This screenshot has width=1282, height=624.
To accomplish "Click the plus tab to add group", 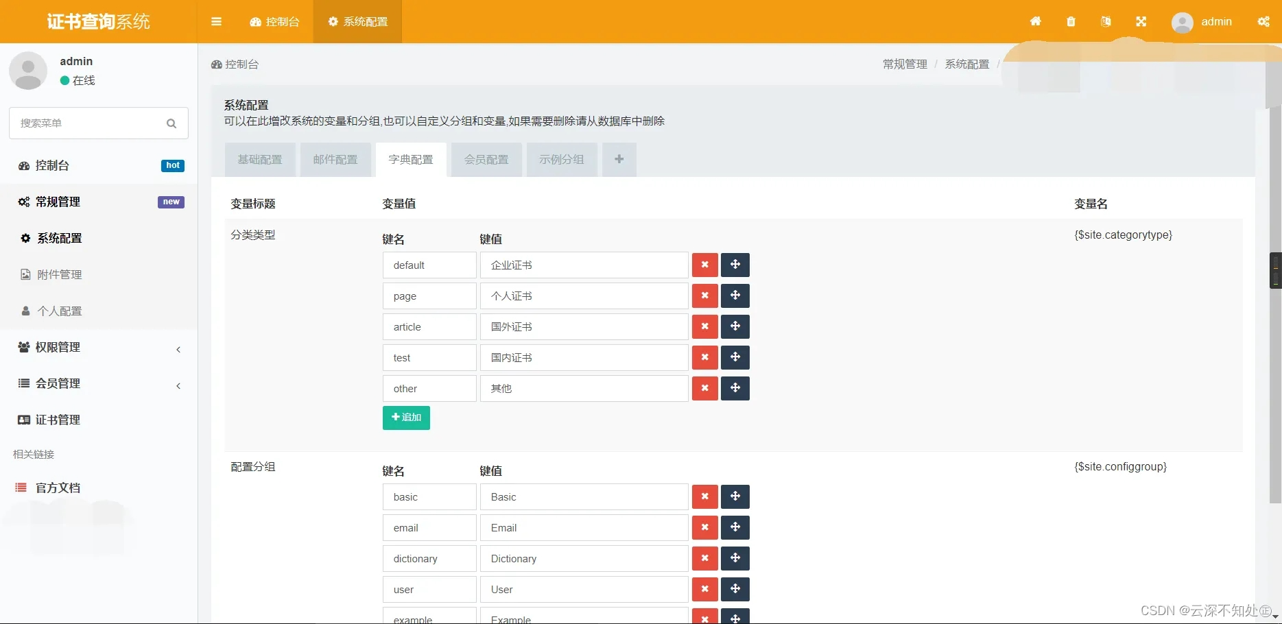I will (619, 160).
